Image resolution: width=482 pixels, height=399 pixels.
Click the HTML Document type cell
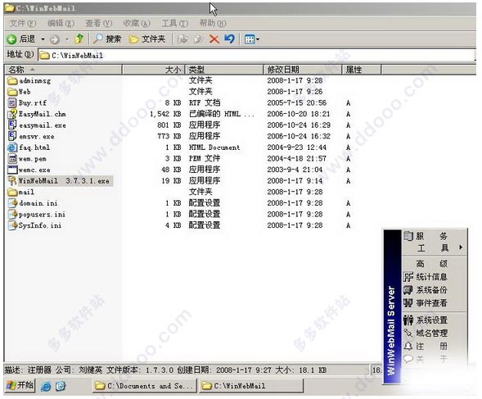pos(214,147)
